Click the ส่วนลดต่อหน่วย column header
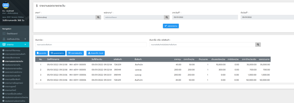This screenshot has width=294, height=103. click(218, 59)
